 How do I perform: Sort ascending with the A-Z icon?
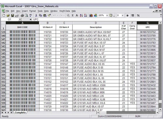pos(81,15)
